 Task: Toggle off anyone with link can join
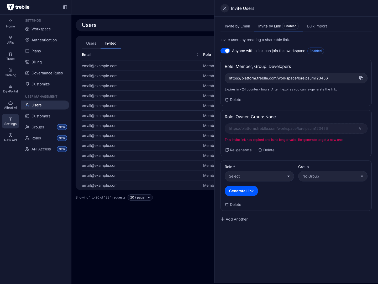click(x=225, y=51)
